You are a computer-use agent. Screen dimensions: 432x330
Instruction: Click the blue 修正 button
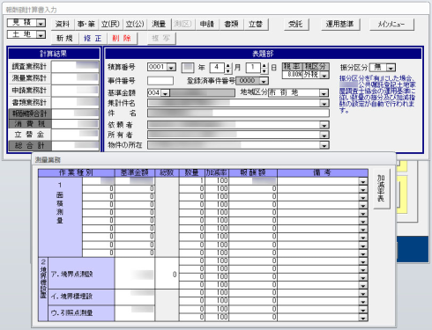click(x=93, y=38)
